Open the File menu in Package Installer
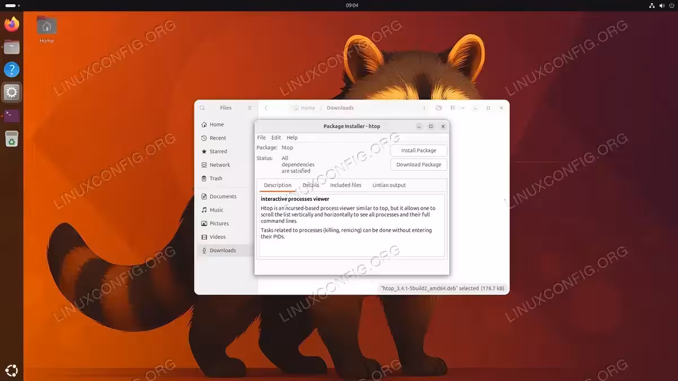This screenshot has height=381, width=678. 262,138
